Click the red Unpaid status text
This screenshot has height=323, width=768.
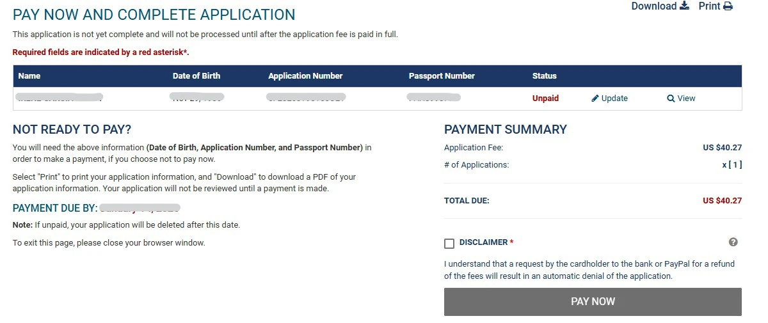coord(545,98)
